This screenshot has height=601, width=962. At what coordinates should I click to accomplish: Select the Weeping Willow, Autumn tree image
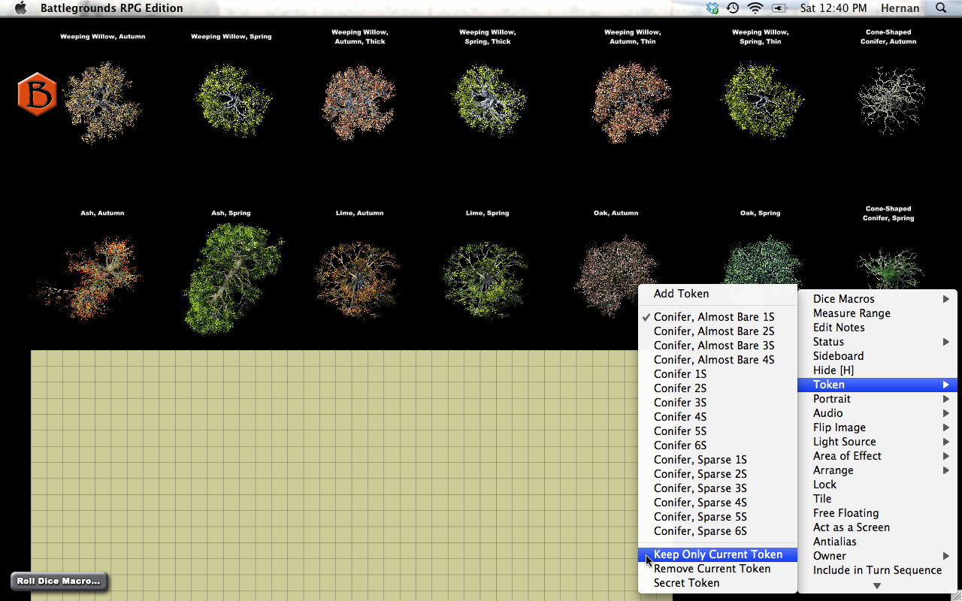point(102,101)
